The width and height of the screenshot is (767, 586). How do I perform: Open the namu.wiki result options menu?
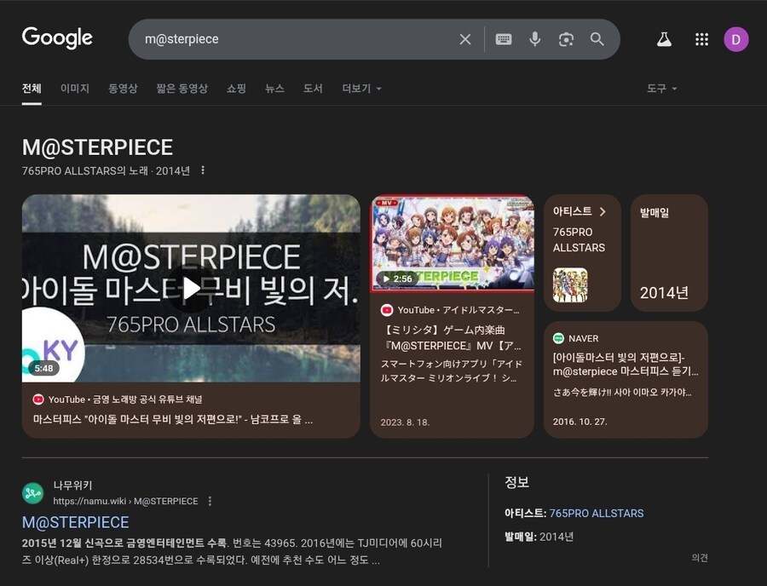pyautogui.click(x=210, y=501)
